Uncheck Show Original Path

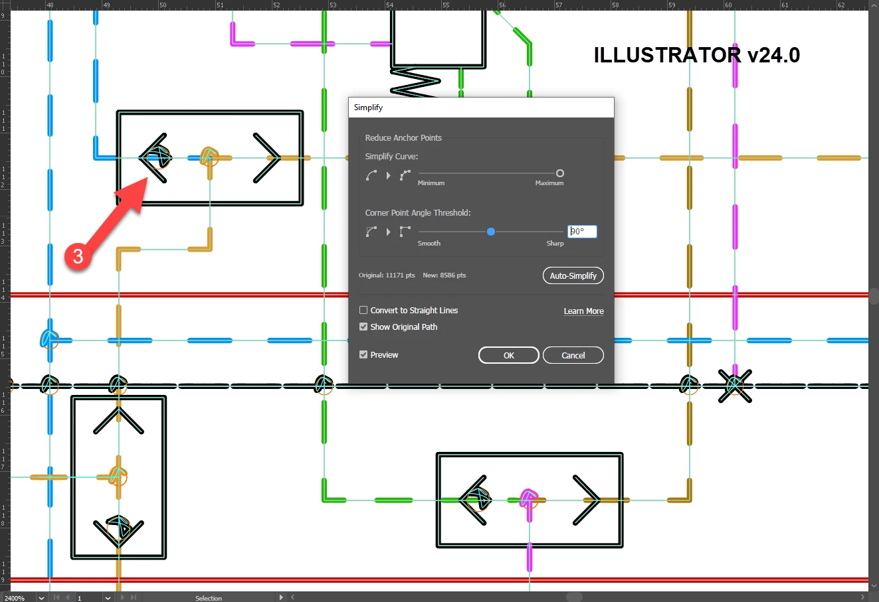click(363, 327)
